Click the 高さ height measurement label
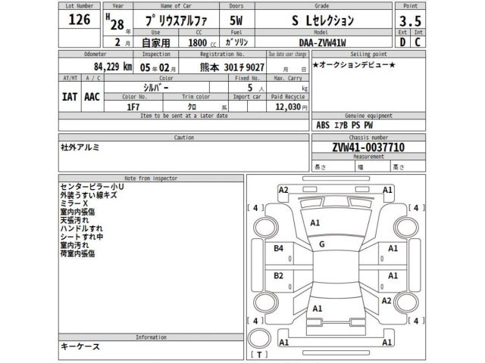 pos(399,167)
